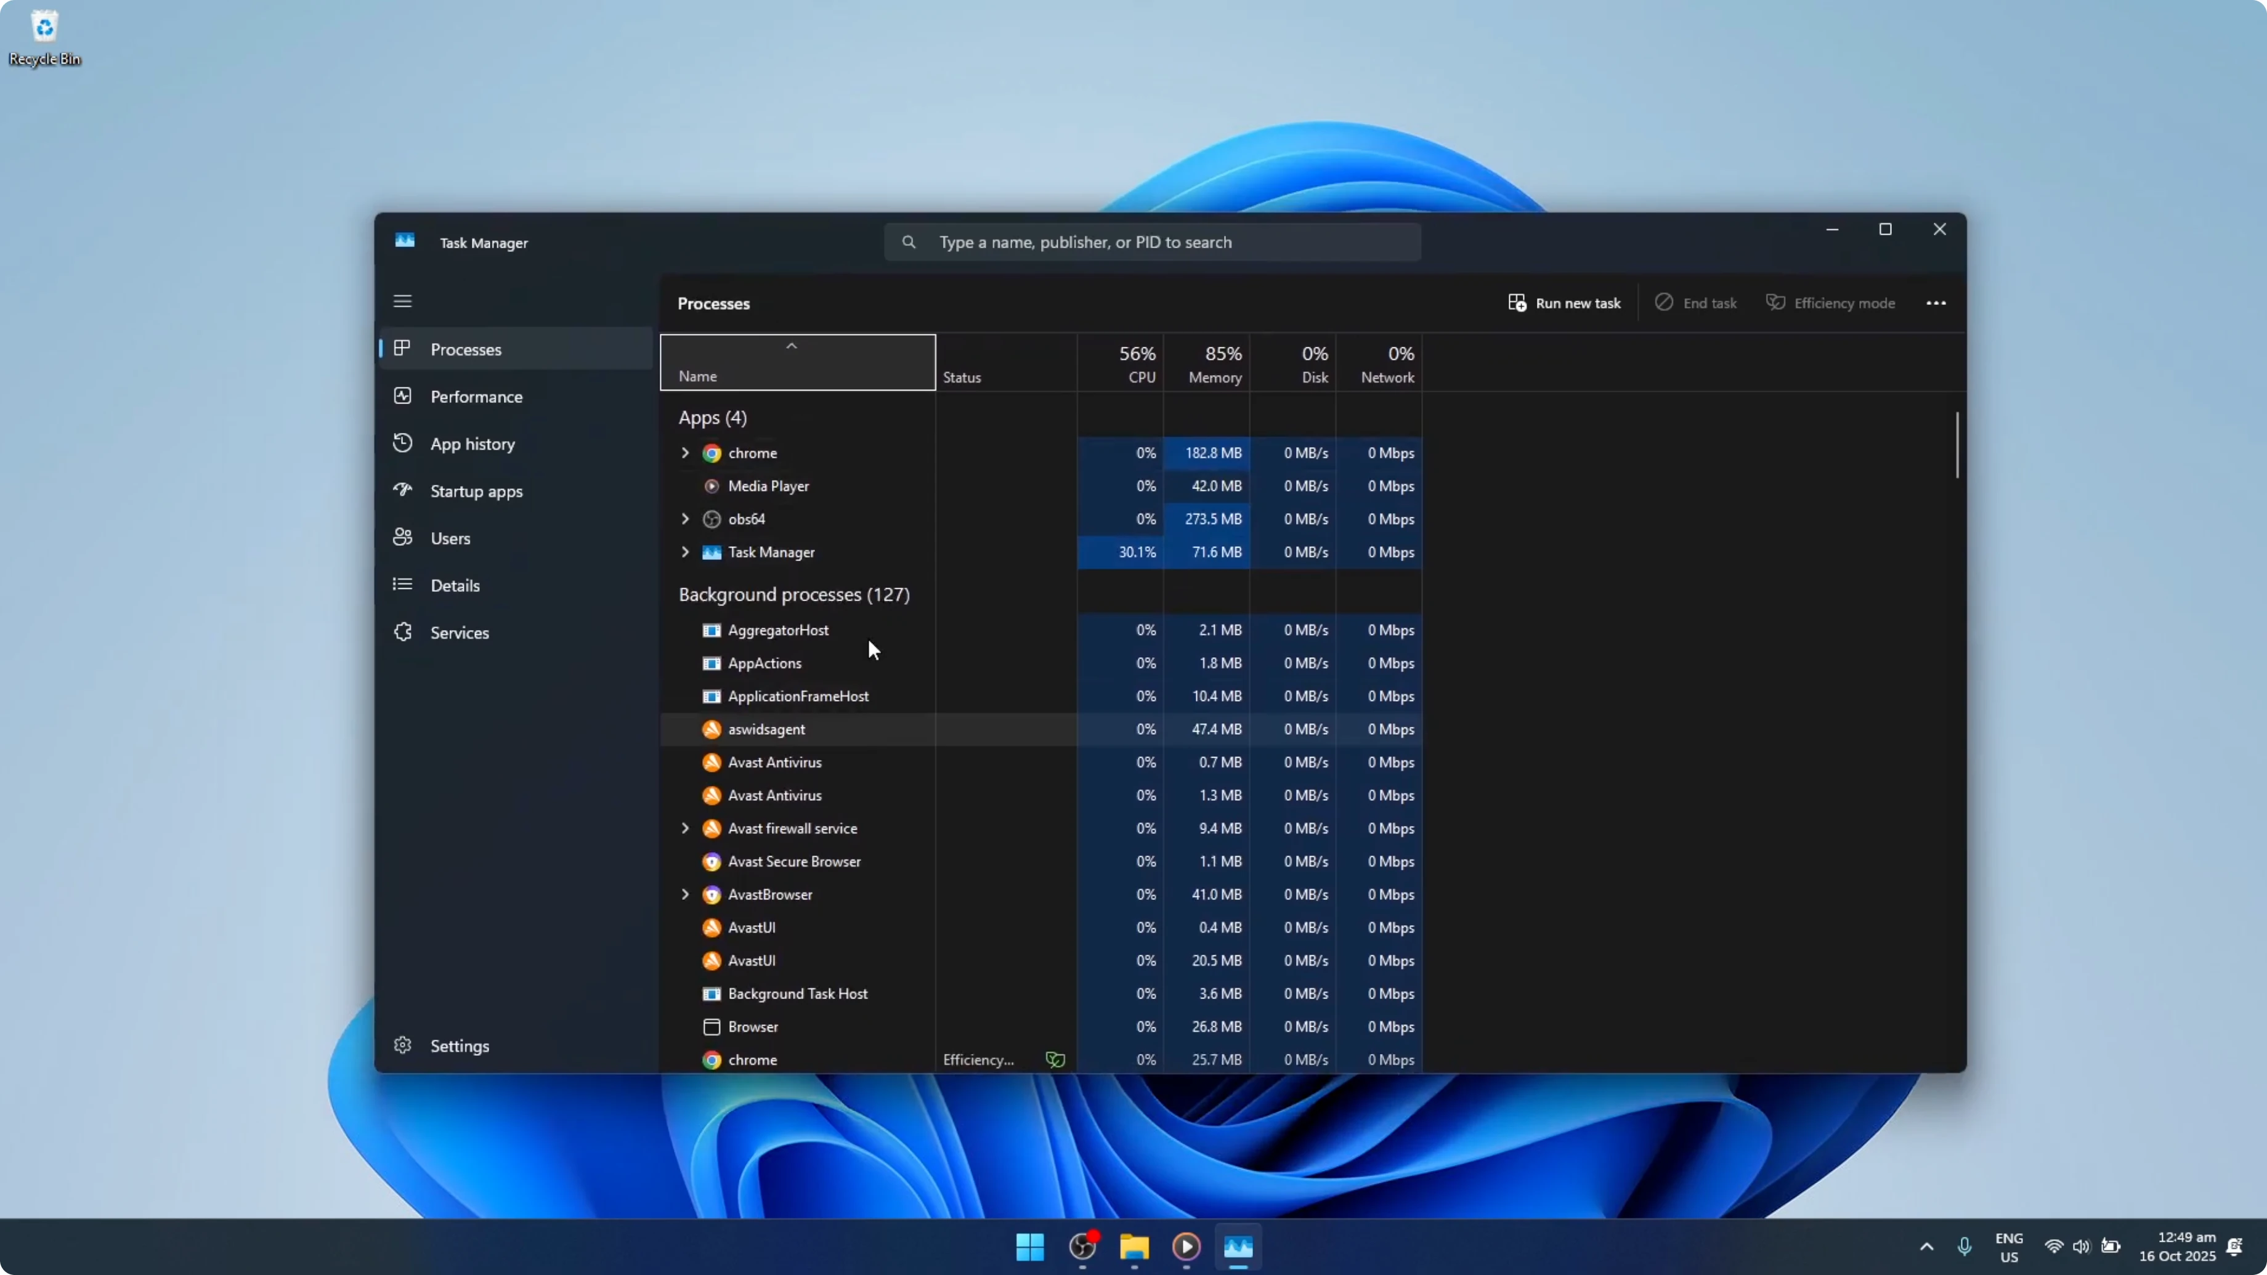Open the notification bell in taskbar
The width and height of the screenshot is (2267, 1275).
[x=2234, y=1247]
